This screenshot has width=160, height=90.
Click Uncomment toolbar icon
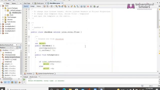tap(97, 6)
